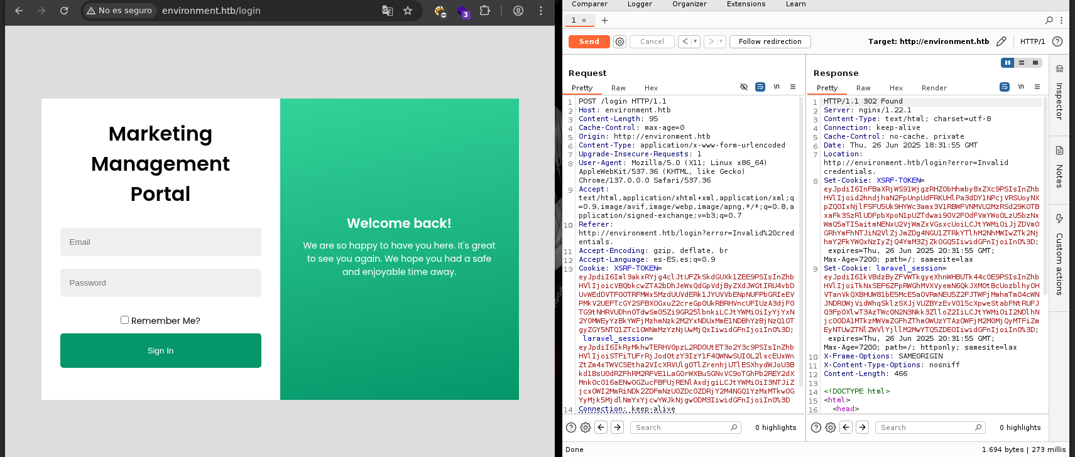Expand the previous request history dropdown arrow

click(x=695, y=41)
